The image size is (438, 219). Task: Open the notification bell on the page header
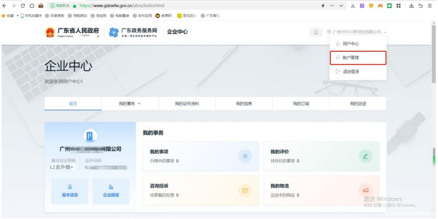315,32
